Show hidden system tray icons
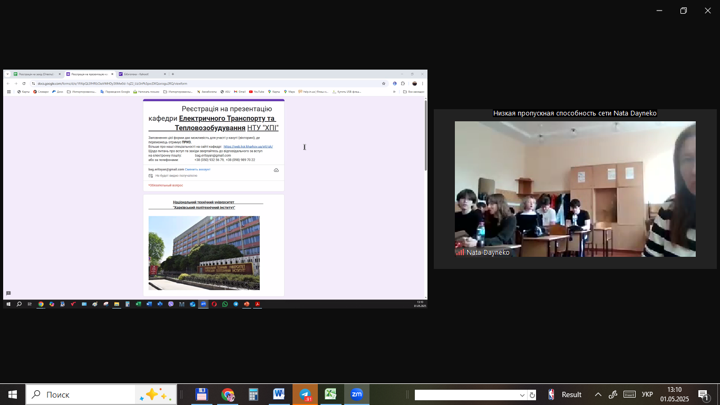The height and width of the screenshot is (405, 720). [x=598, y=394]
